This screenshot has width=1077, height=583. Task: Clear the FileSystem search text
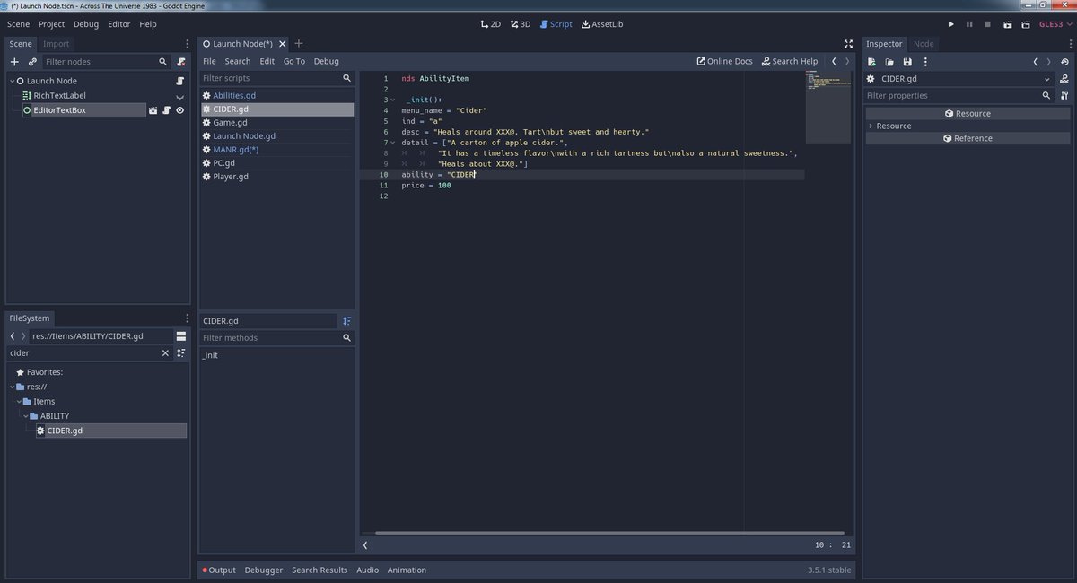165,353
